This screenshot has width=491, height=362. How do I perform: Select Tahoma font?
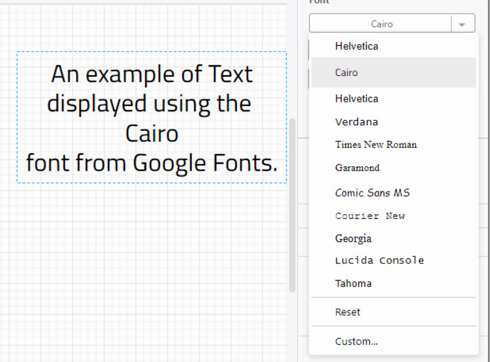coord(394,283)
